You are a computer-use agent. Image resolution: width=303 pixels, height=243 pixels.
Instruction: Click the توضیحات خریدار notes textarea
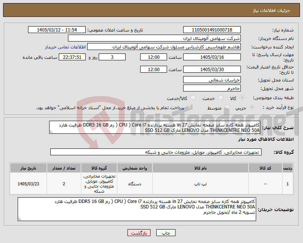pos(137,209)
